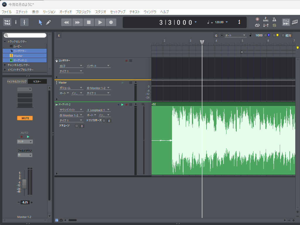The width and height of the screenshot is (300, 225).
Task: Toggle the metronome click icon
Action: pos(274,19)
